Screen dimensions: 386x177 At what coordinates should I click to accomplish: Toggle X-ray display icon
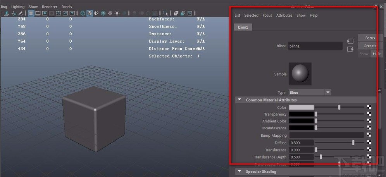(x=176, y=13)
